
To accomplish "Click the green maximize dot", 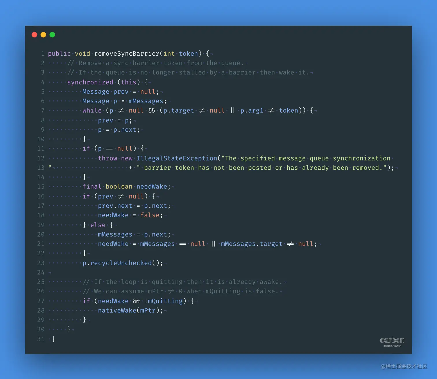I will click(x=52, y=35).
